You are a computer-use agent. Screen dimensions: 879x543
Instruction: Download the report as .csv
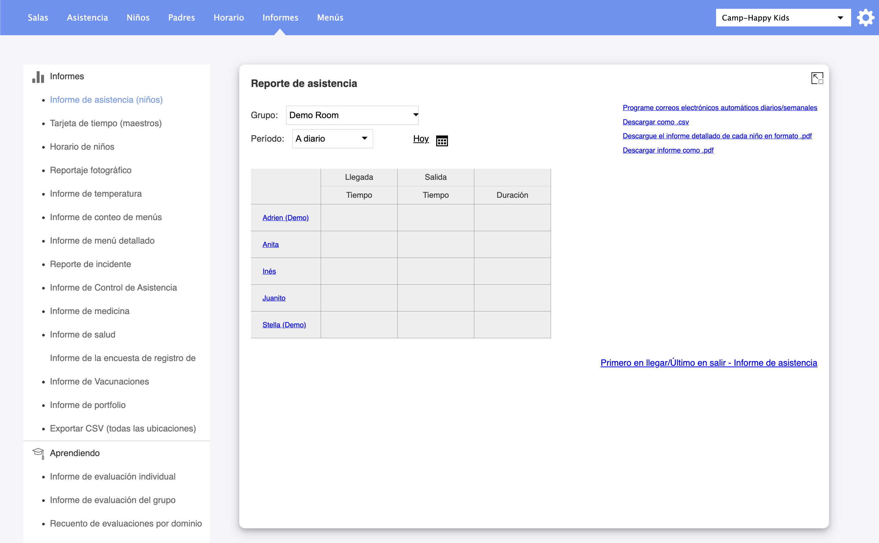(x=656, y=122)
